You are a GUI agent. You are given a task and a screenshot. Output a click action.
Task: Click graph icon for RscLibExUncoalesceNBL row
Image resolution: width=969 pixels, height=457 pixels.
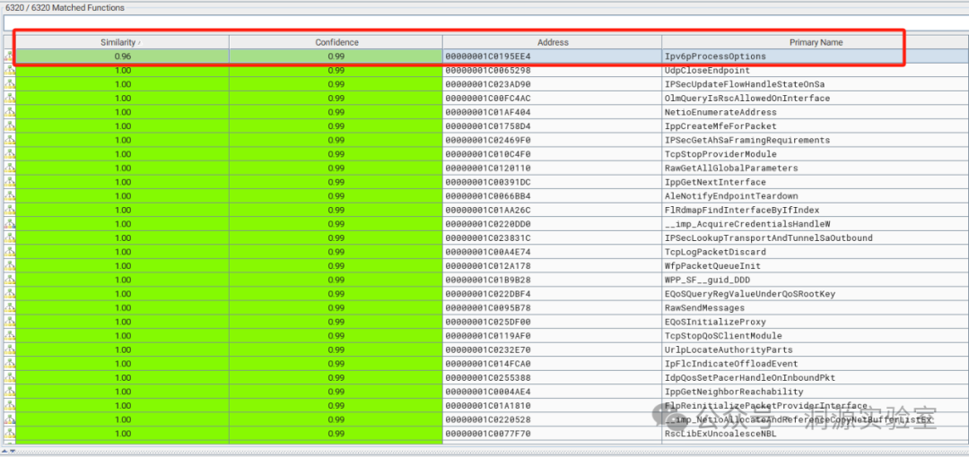coord(10,434)
